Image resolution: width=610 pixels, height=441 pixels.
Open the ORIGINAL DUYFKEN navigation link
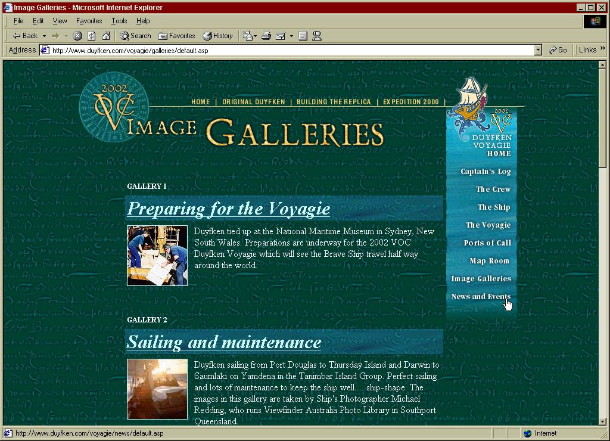[x=253, y=102]
